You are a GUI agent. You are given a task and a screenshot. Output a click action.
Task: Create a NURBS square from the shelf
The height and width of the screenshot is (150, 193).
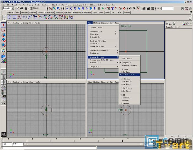15,17
